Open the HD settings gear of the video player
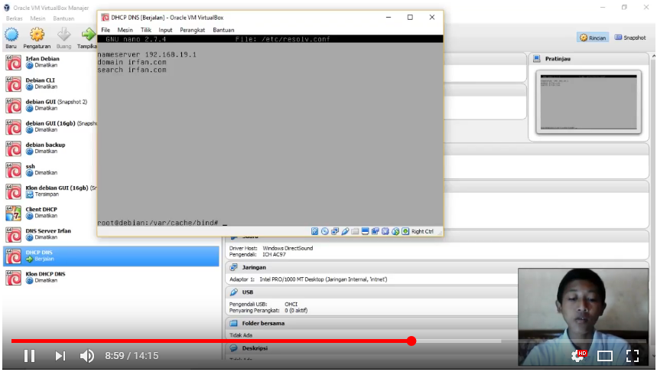The height and width of the screenshot is (372, 657). click(x=578, y=356)
